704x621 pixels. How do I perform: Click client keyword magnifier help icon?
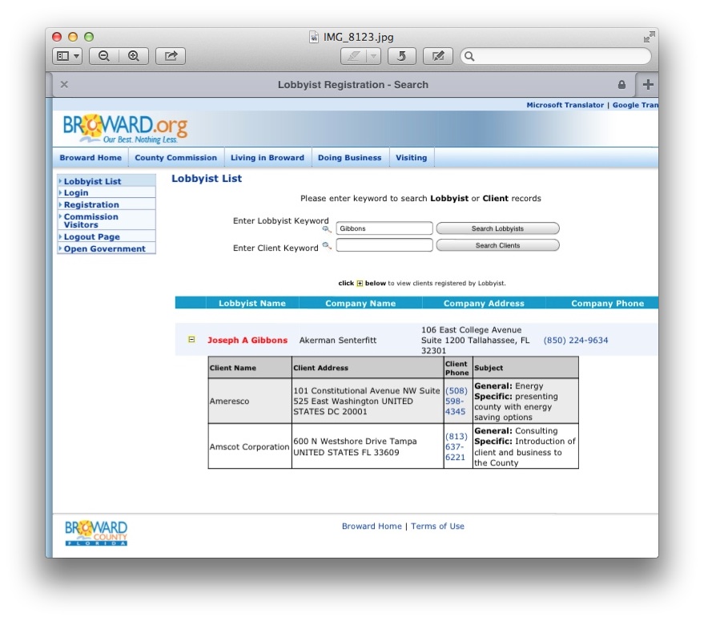point(327,245)
